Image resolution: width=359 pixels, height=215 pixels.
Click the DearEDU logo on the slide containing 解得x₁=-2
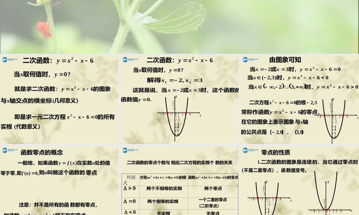[x=130, y=59]
